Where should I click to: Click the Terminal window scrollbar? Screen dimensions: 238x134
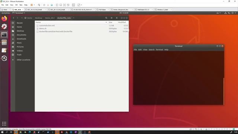[223, 91]
